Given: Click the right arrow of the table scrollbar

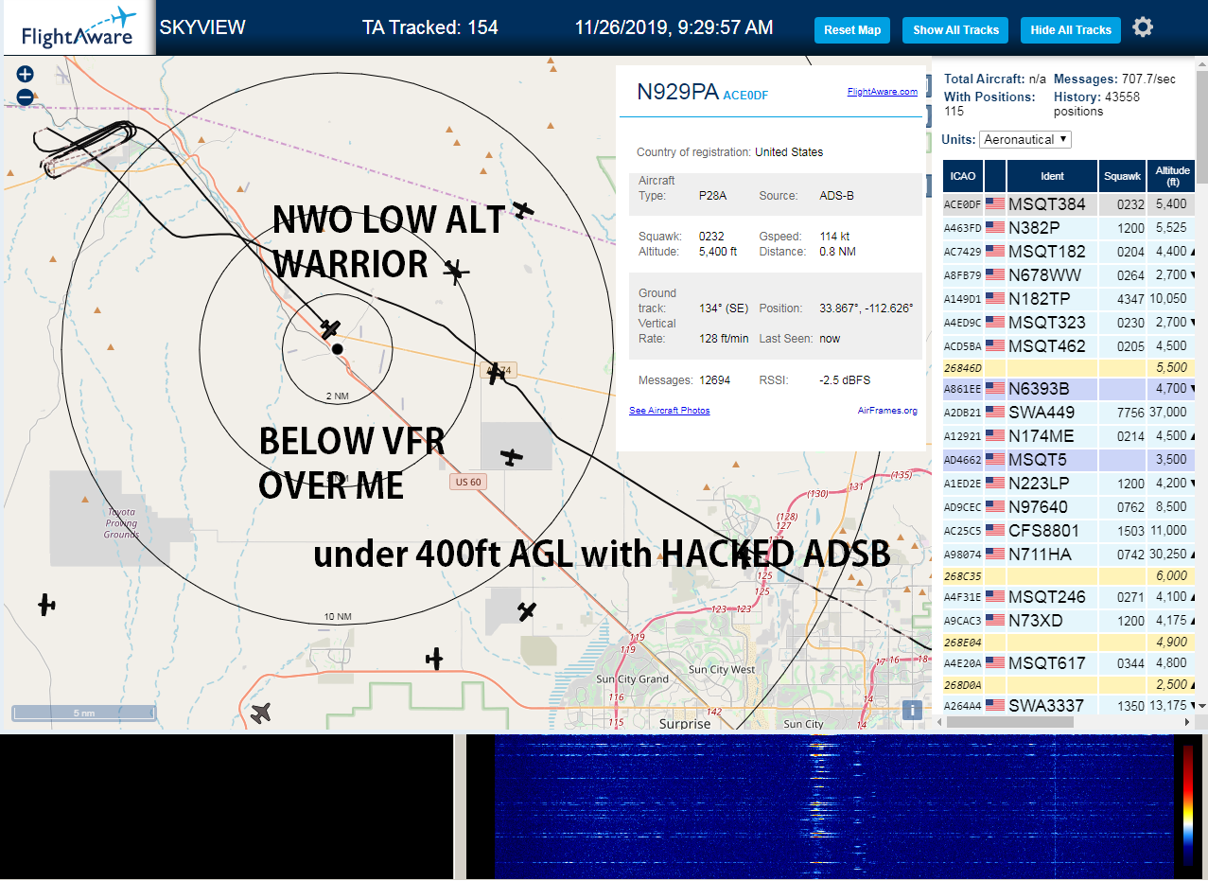Looking at the screenshot, I should 1189,722.
